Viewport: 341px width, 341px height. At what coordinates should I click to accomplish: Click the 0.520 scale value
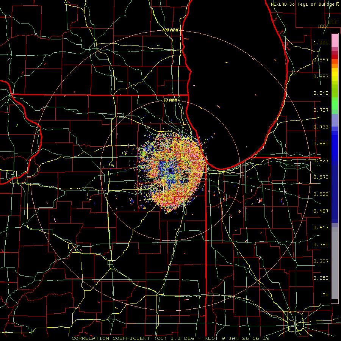click(321, 194)
